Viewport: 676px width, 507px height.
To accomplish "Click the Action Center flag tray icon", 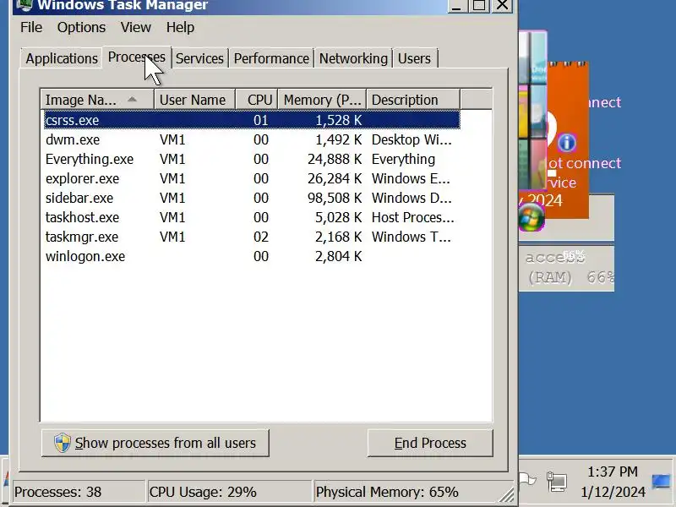I will point(526,479).
